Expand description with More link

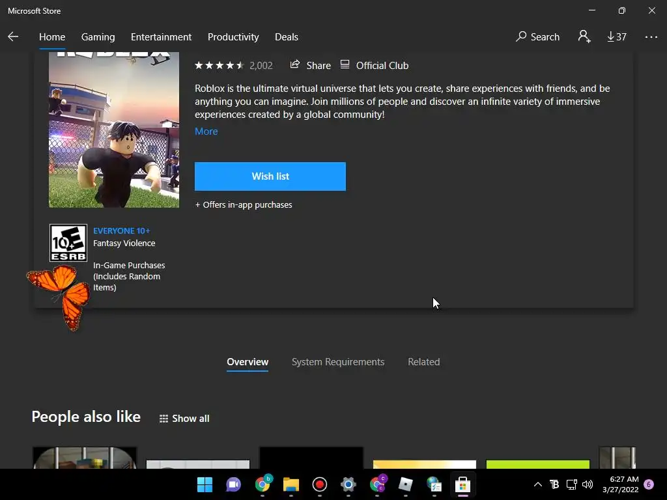(206, 132)
